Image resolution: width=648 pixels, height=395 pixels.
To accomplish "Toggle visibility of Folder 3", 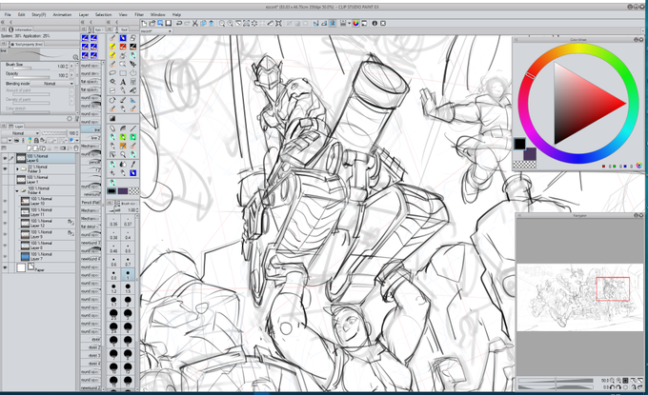I will coord(5,168).
